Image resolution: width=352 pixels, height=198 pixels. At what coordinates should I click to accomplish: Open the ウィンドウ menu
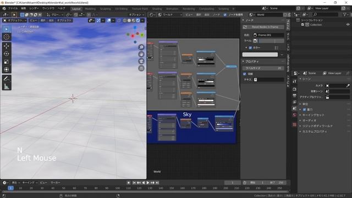(48, 9)
